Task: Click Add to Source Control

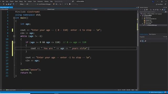Action: pyautogui.click(x=156, y=92)
